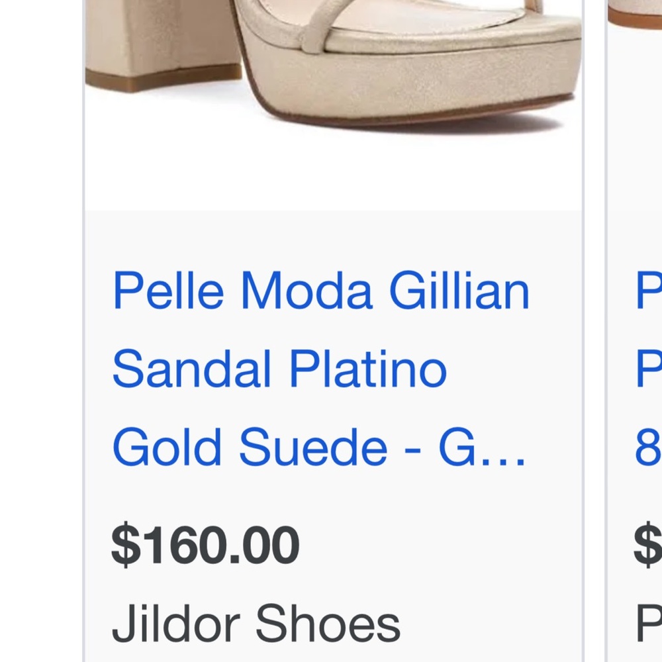Click the word Sandal in product title

191,369
